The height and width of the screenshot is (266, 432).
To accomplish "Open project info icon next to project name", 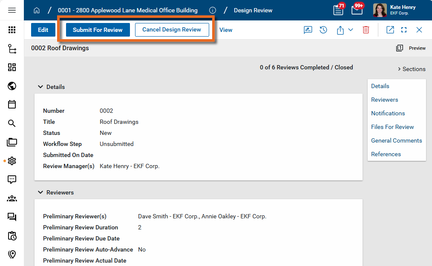I will coord(213,10).
